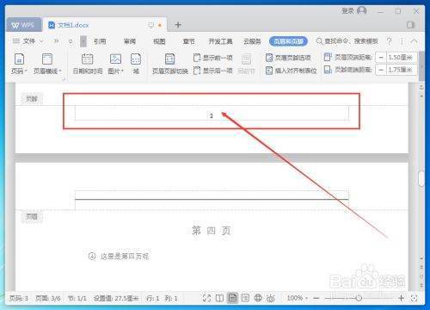Screen dimensions: 430x310
Task: Click the display icon on document tab
Action: [150, 25]
